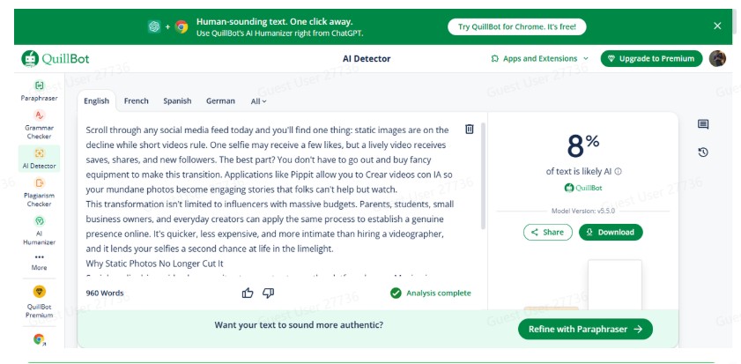
Task: Click the text area vertical scrollbar
Action: pyautogui.click(x=483, y=176)
